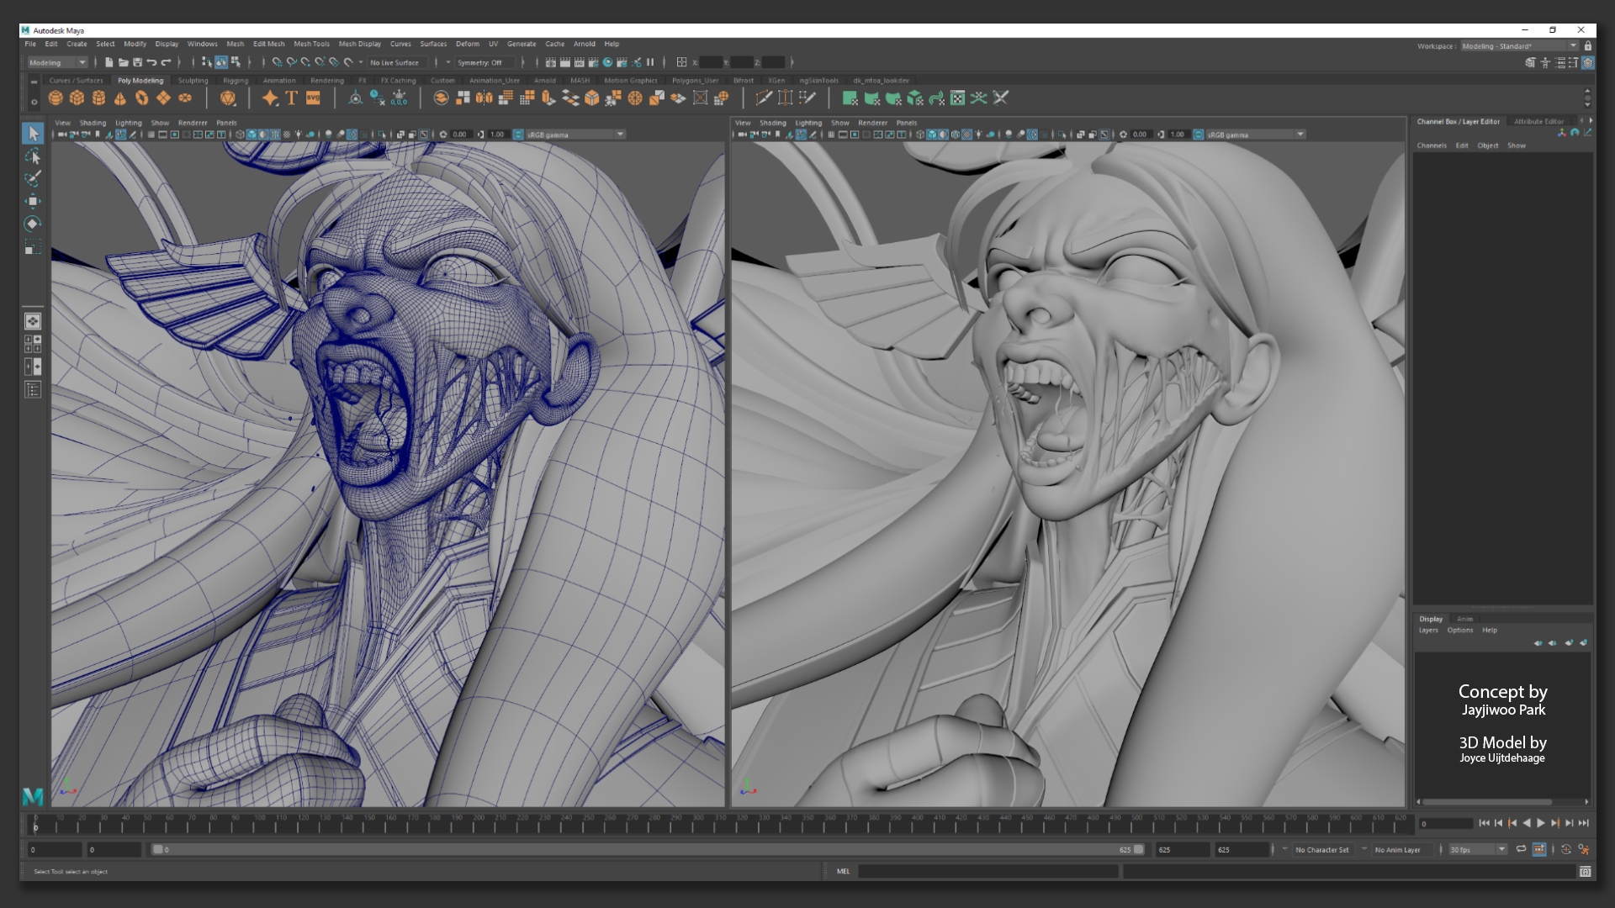Switch to the Sculpting shelf tab
Image resolution: width=1615 pixels, height=908 pixels.
(x=193, y=81)
